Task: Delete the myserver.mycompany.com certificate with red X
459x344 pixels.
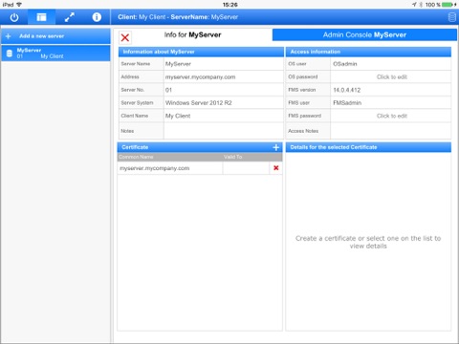Action: (276, 168)
